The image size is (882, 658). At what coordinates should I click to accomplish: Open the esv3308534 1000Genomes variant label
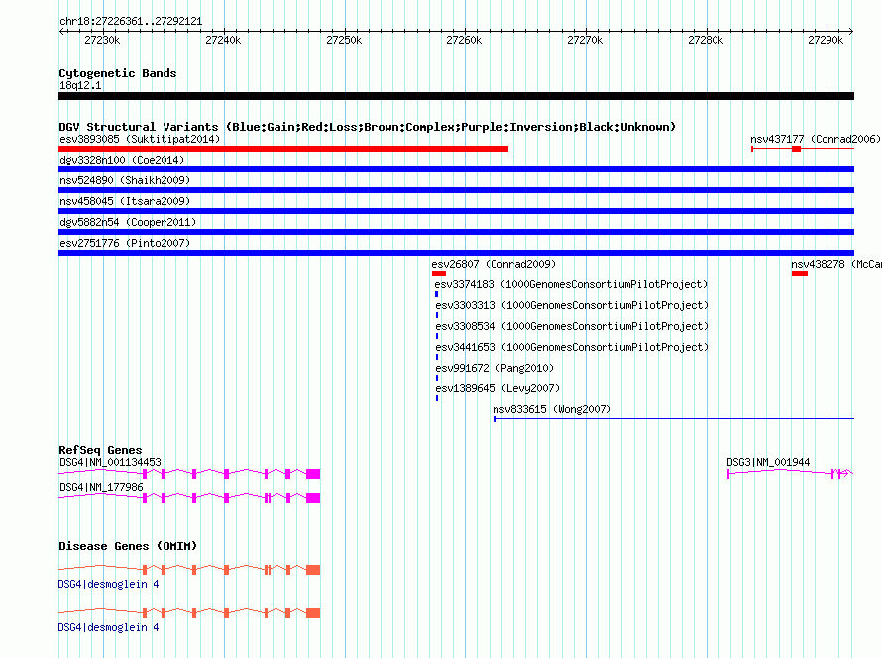(572, 326)
